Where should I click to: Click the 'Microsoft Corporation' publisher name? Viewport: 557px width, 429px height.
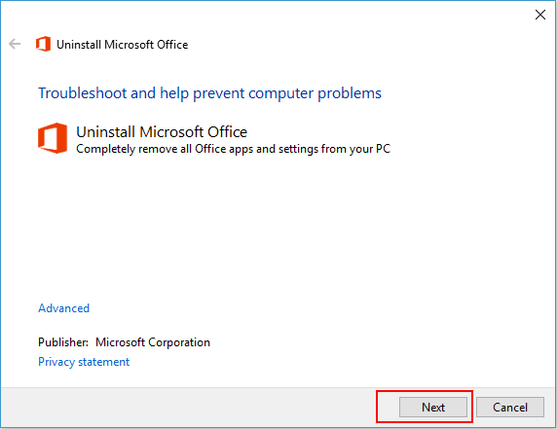[153, 342]
